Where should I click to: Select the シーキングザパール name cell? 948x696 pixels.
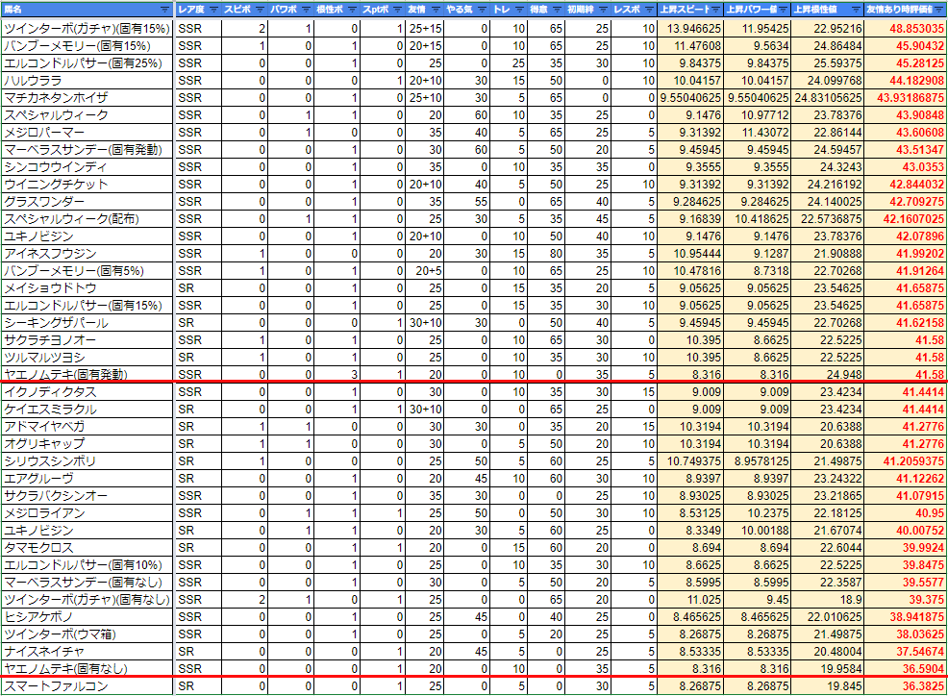tap(87, 323)
